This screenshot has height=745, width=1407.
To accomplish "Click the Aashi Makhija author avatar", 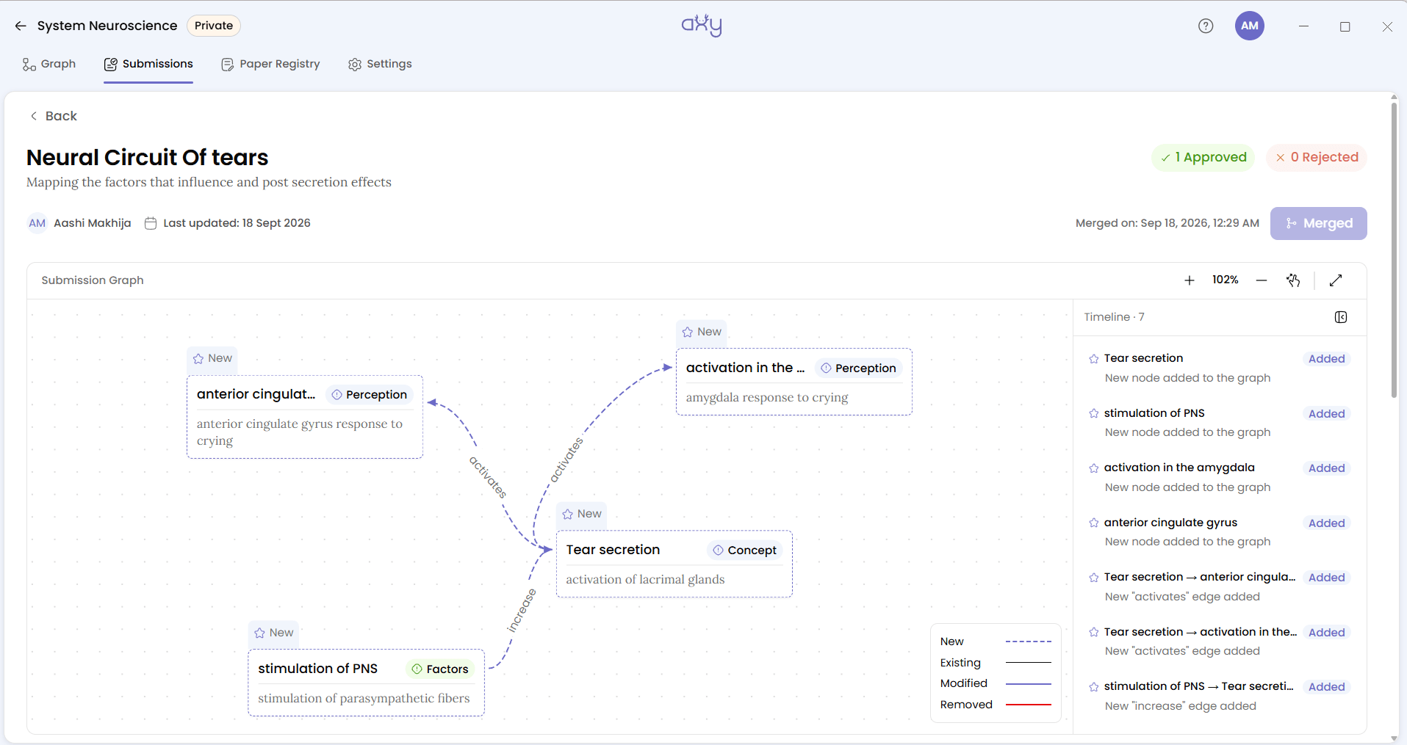I will (37, 223).
